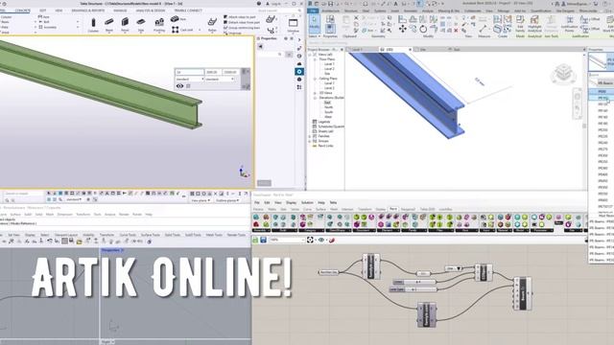Toggle the eye icon in Tekla contextual toolbar
614x345 pixels.
tap(179, 86)
